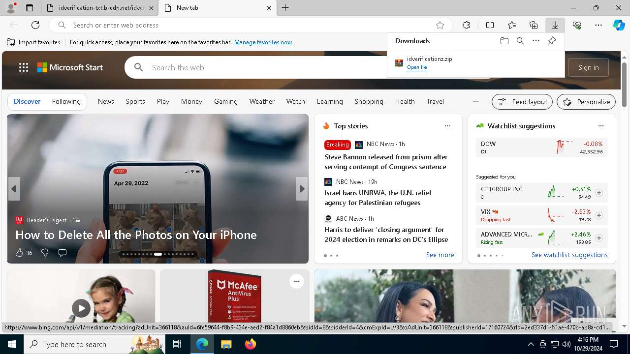The height and width of the screenshot is (354, 630).
Task: Open Task View on the taskbar
Action: tap(177, 344)
